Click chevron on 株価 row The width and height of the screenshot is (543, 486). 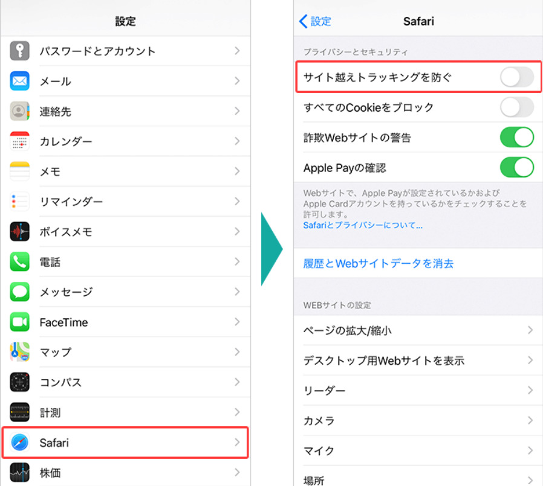pos(237,473)
